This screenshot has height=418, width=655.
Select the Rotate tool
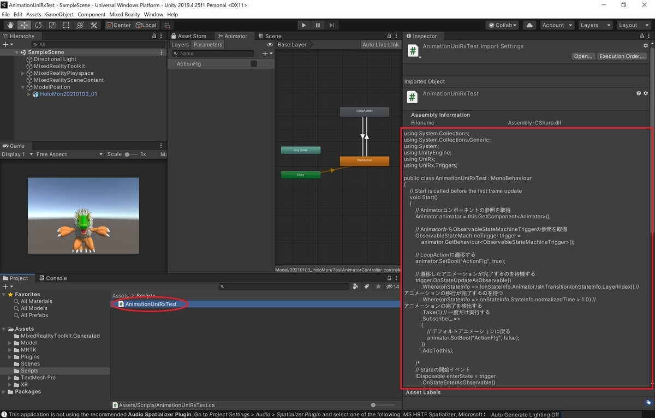pyautogui.click(x=38, y=25)
